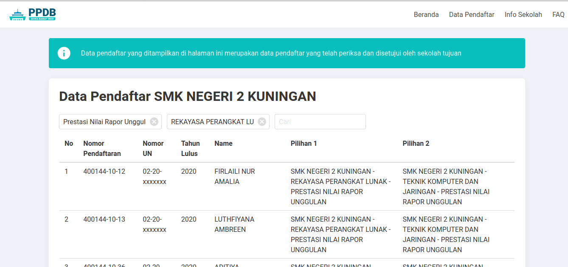The image size is (568, 267).
Task: Open the Prestasi Nilai Rapor Unggul dropdown
Action: pos(104,122)
